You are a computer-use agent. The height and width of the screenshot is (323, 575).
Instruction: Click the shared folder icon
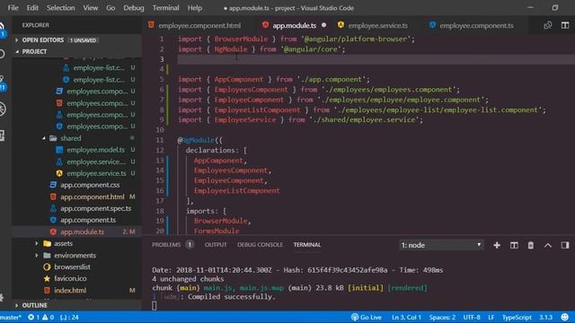click(53, 138)
